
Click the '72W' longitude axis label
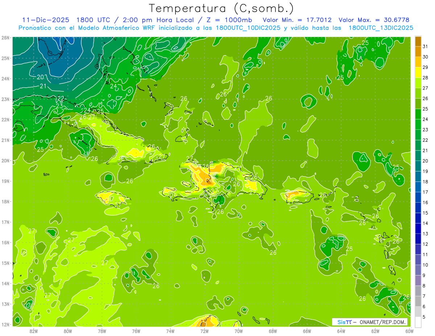pos(204,331)
